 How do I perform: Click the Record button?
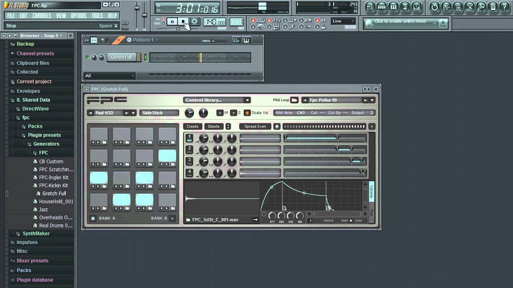(195, 21)
